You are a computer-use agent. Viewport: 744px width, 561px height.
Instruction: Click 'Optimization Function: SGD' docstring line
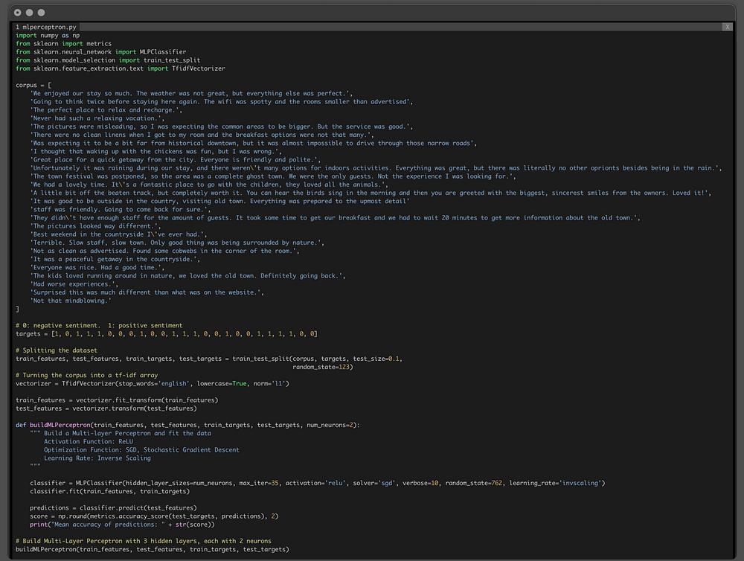click(x=142, y=450)
